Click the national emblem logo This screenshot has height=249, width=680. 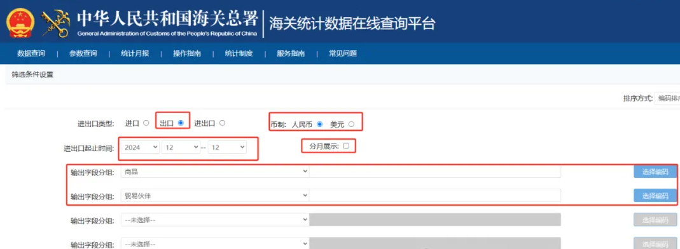click(20, 23)
